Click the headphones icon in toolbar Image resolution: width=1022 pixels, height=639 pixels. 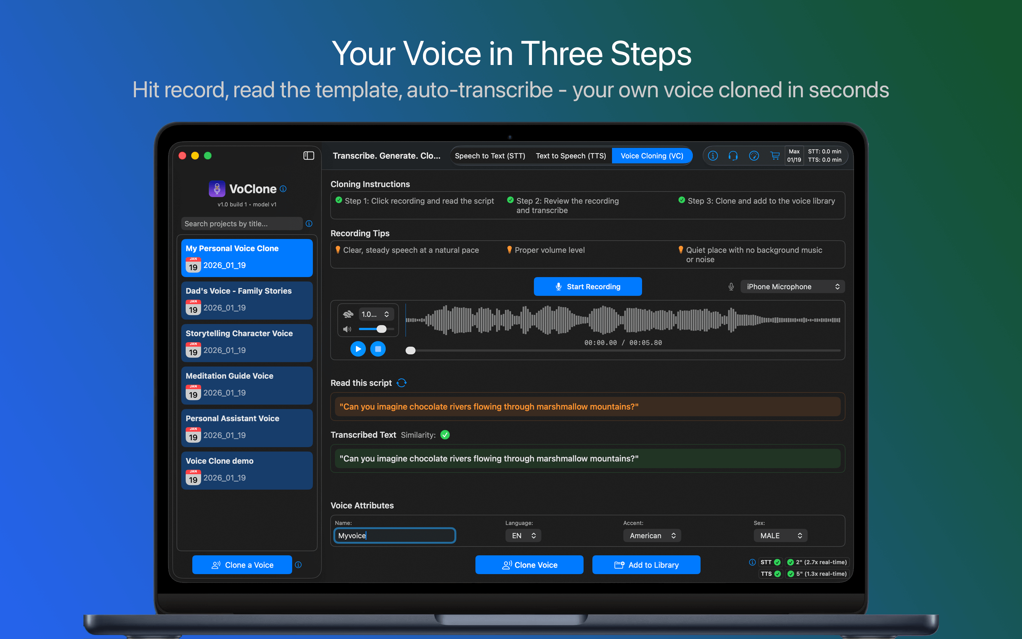click(x=733, y=155)
